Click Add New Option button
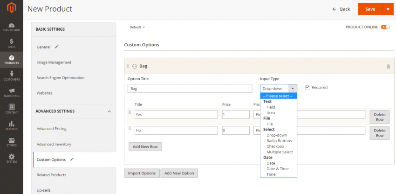 179,173
